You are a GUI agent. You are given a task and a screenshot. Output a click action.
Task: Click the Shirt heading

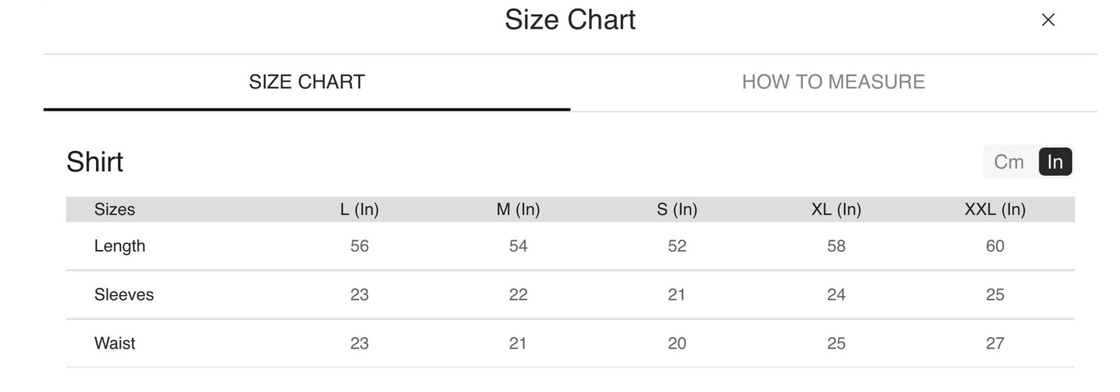click(x=95, y=162)
